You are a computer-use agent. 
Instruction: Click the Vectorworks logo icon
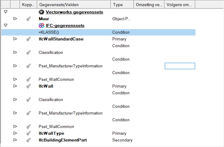point(42,12)
